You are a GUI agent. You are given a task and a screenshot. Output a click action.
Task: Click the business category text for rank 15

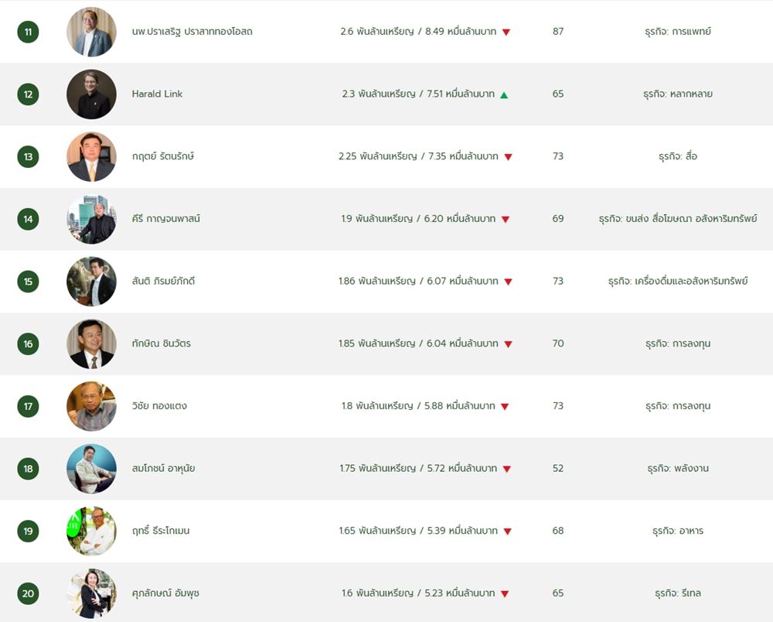point(678,281)
